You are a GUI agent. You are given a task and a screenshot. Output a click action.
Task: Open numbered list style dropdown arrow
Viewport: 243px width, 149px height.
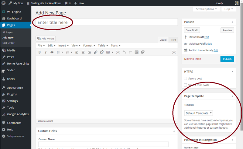[72, 52]
